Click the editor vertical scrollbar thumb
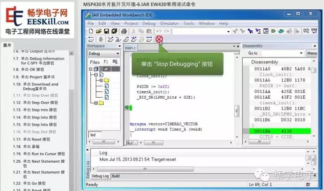The image size is (324, 191). pos(237,111)
